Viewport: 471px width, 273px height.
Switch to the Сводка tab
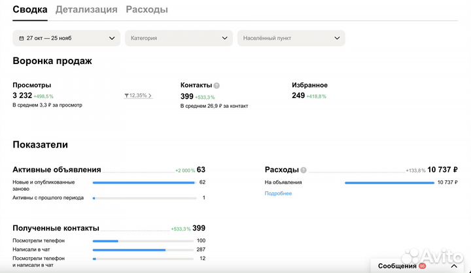click(x=30, y=10)
